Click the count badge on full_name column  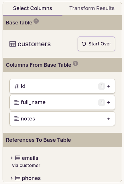click(102, 102)
